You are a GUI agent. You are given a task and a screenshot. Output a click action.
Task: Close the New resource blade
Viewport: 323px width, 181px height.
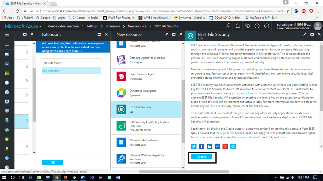coord(181,34)
